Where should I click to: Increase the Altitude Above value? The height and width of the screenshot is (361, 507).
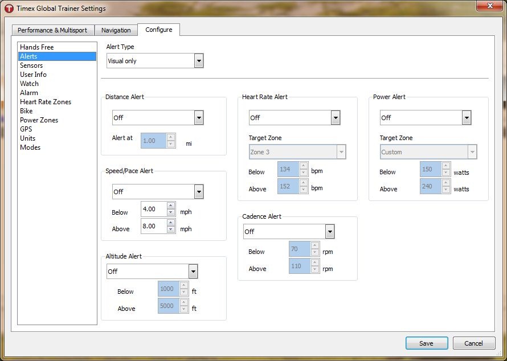point(184,302)
